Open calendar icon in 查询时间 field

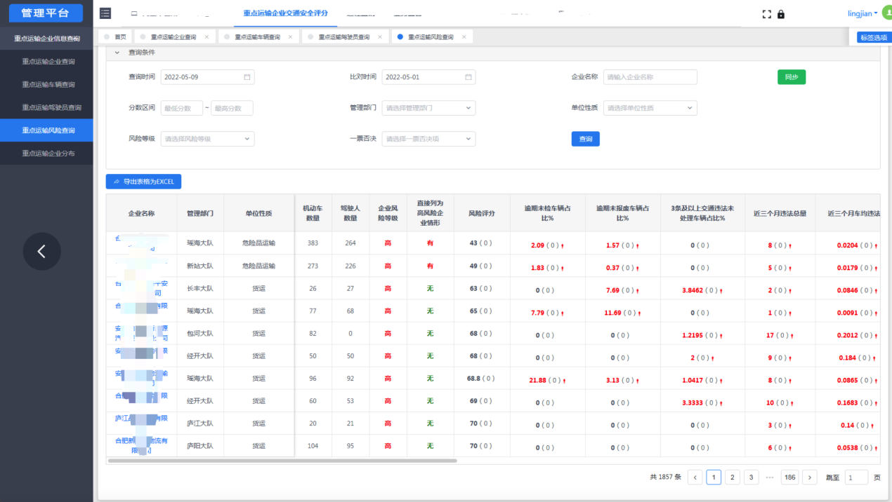247,77
